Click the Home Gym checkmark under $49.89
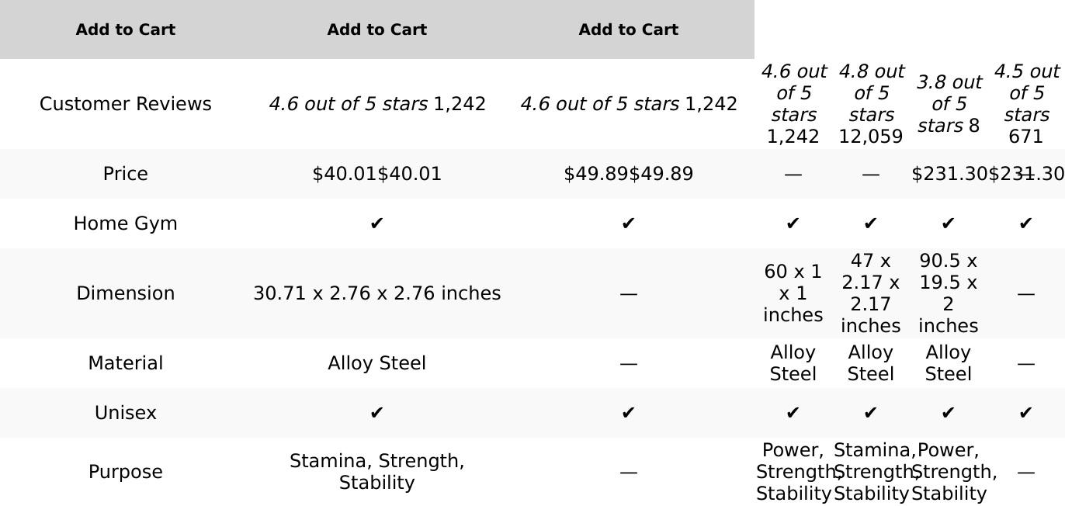Image resolution: width=1065 pixels, height=506 pixels. pyautogui.click(x=628, y=224)
